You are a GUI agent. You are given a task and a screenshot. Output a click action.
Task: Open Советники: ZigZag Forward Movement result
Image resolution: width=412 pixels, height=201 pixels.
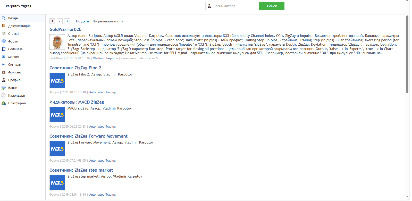pyautogui.click(x=88, y=136)
